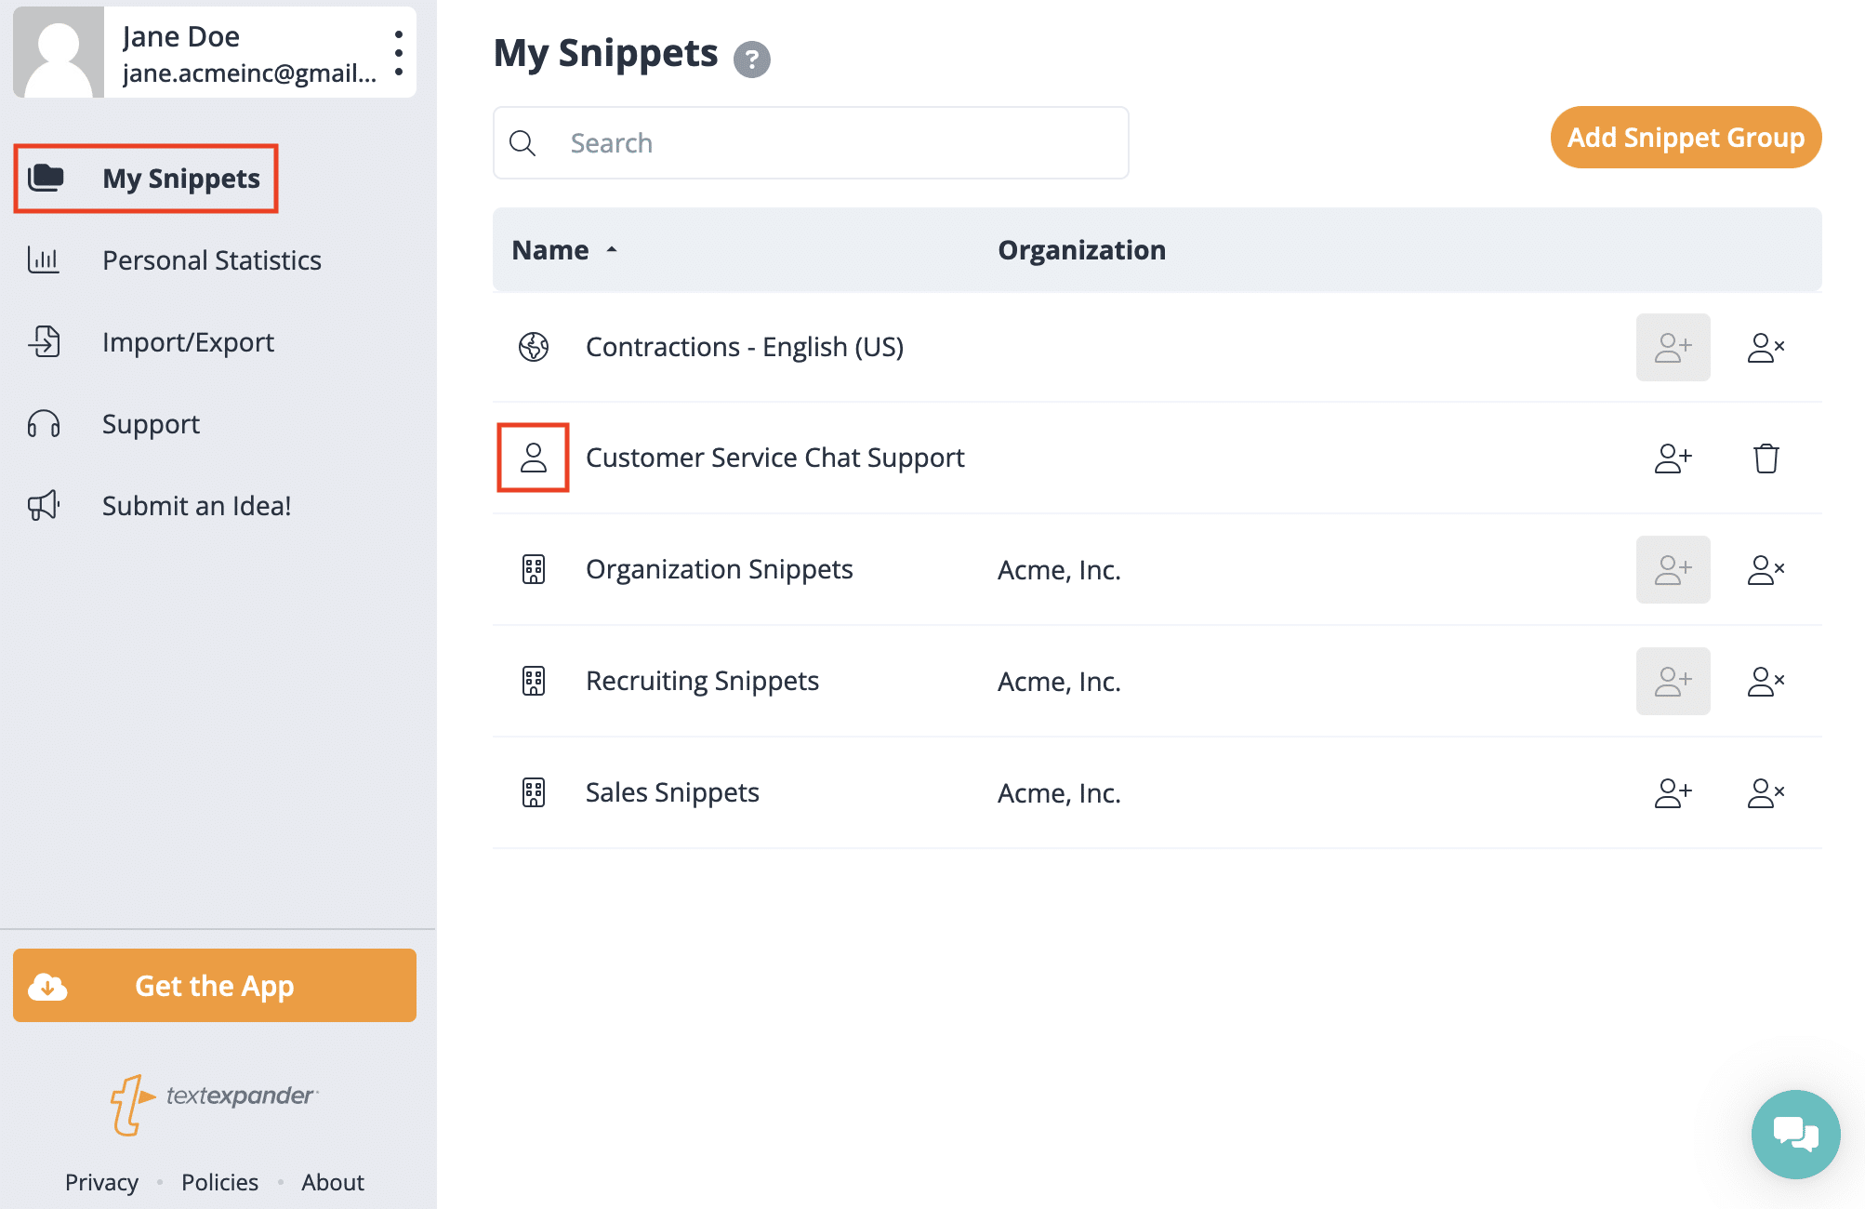The height and width of the screenshot is (1209, 1865).
Task: Open the live chat bubble
Action: pyautogui.click(x=1795, y=1134)
